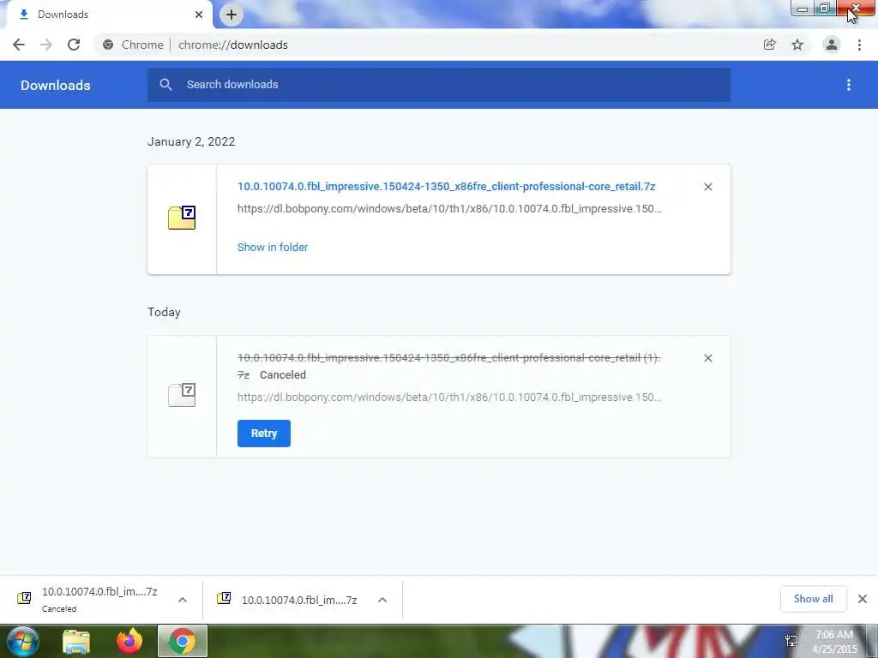Click the 7z icon of canceled shelf item
This screenshot has height=658, width=878.
pos(24,598)
